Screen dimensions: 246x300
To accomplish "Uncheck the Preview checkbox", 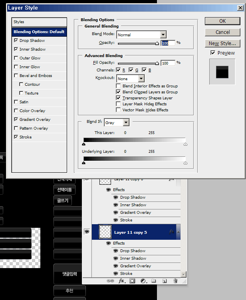I will pos(213,53).
